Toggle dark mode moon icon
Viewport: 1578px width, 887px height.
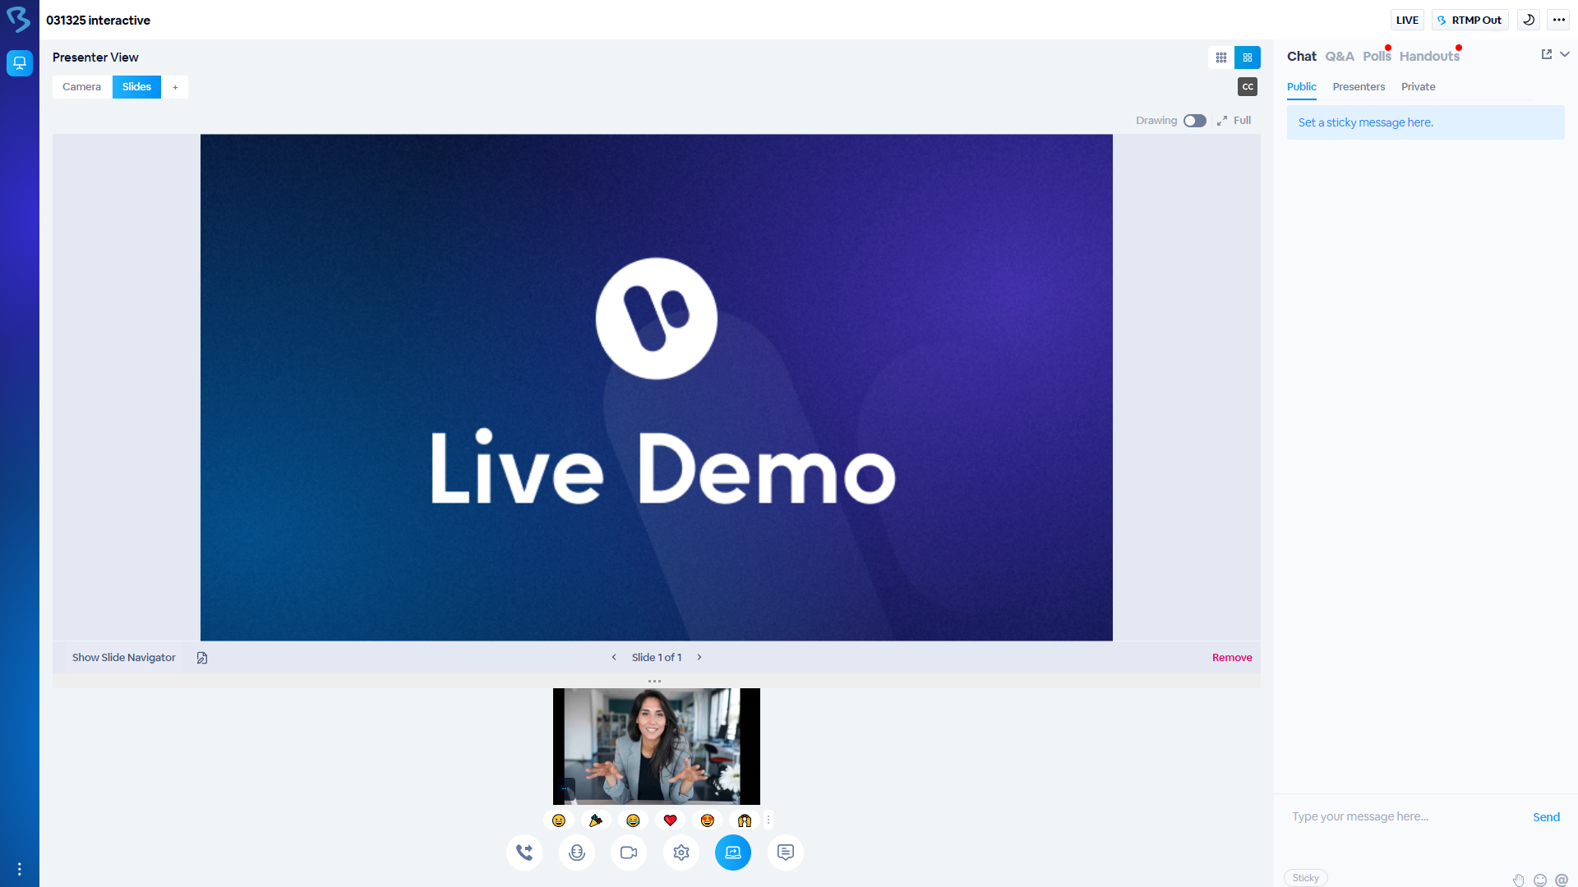(1529, 20)
